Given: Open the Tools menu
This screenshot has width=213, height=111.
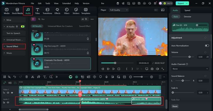Looking at the screenshot, I should (x=48, y=3).
